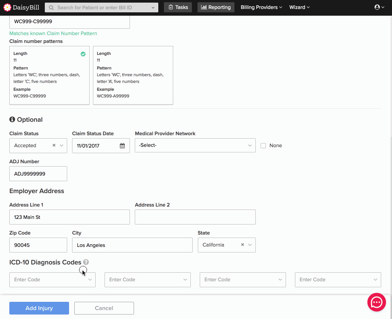This screenshot has width=392, height=319.
Task: Click the Reporting chart icon
Action: point(204,7)
